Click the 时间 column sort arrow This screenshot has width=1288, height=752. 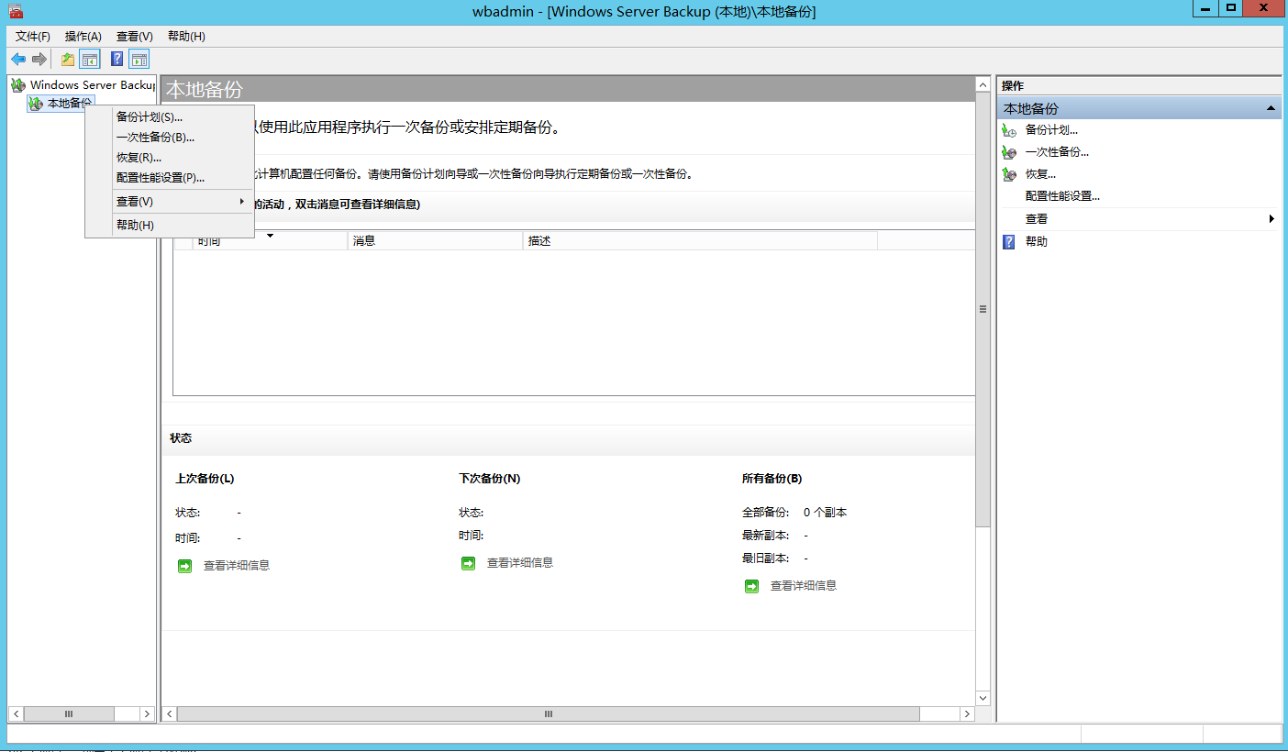coord(270,236)
